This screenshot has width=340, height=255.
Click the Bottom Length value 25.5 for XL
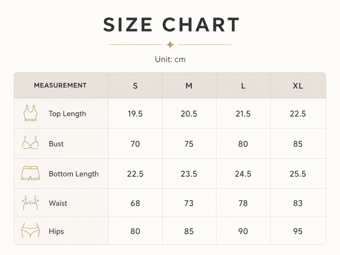tap(297, 174)
